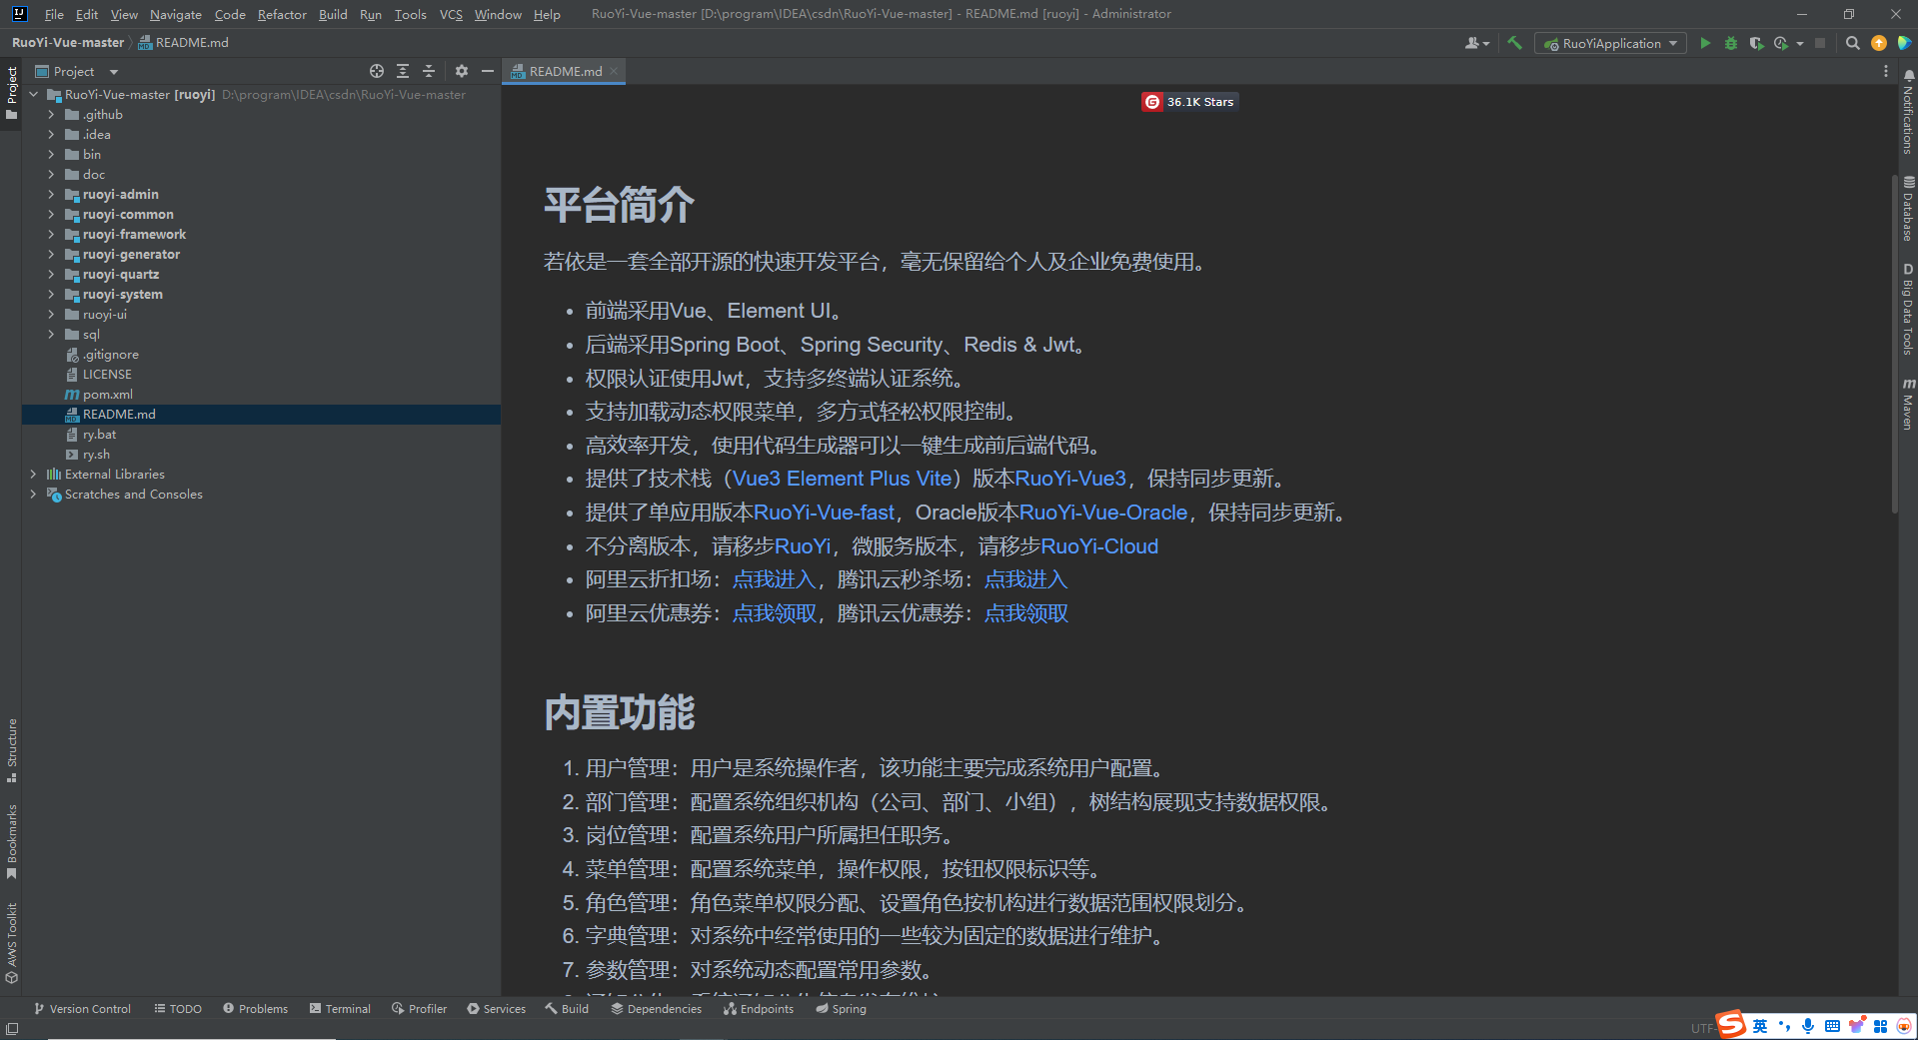This screenshot has width=1918, height=1040.
Task: Open AWS Toolkit tool window
Action: (x=11, y=943)
